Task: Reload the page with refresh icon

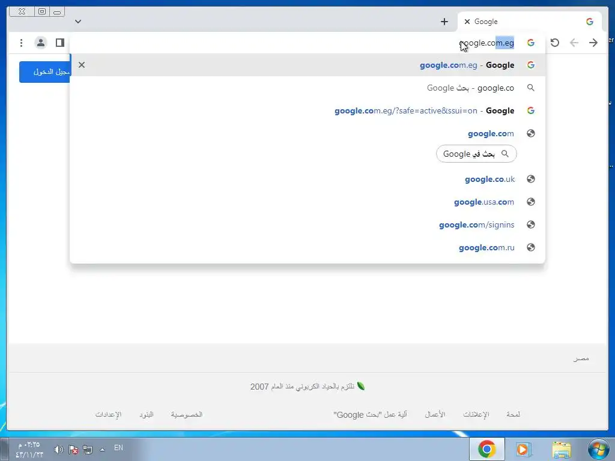Action: click(x=554, y=43)
